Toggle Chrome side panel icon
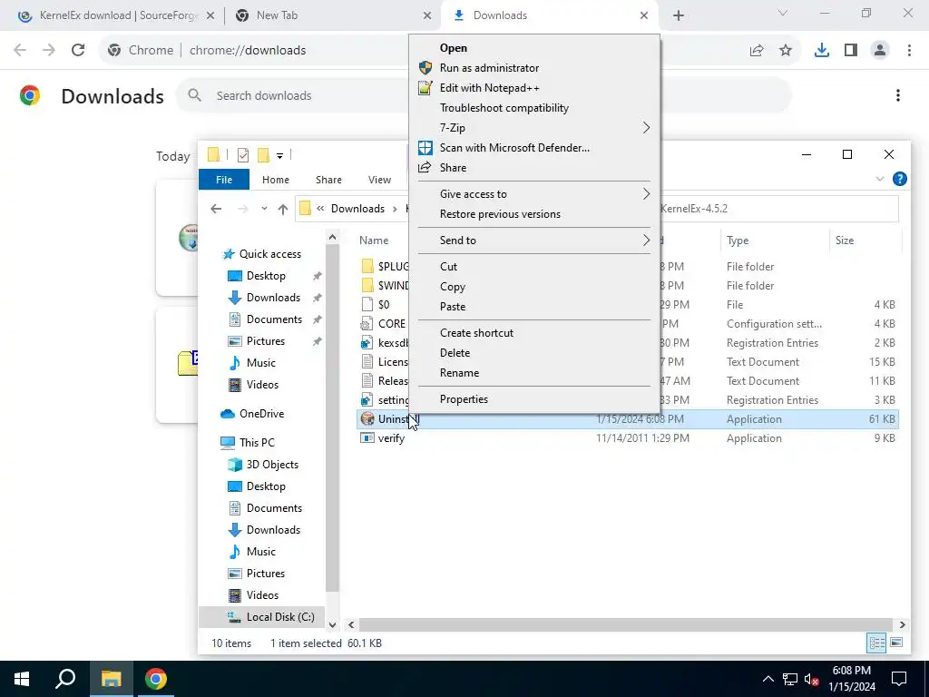Screen dimensions: 929x697 (x=851, y=51)
